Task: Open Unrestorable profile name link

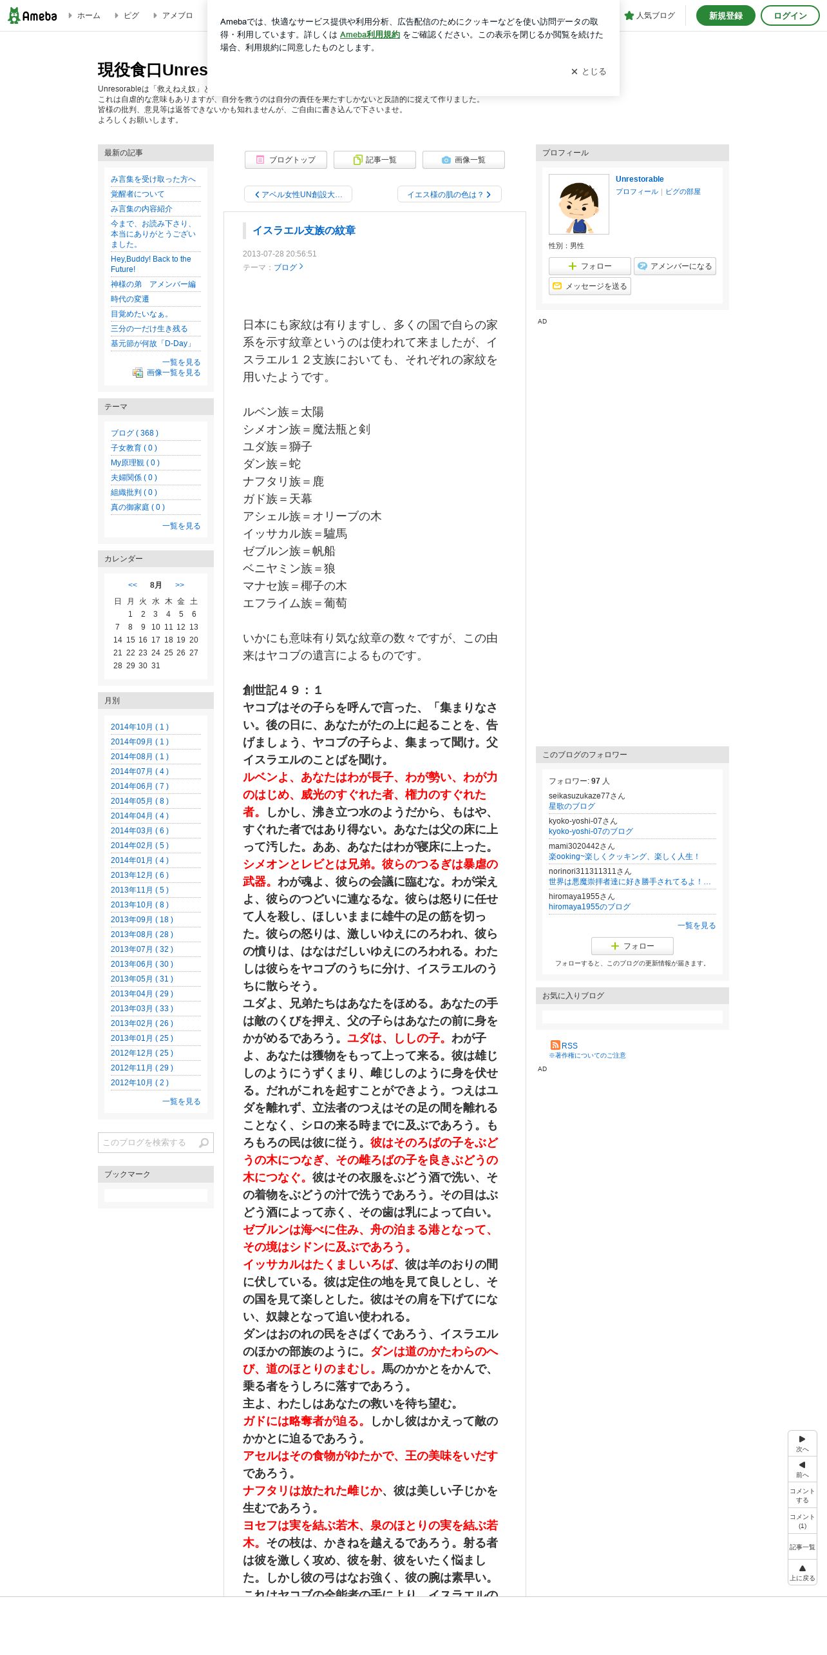Action: (640, 179)
